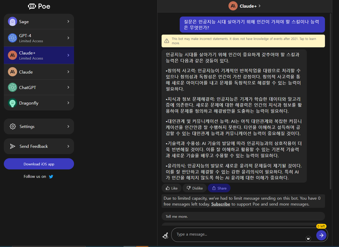Expand GPT-4 row chevron
This screenshot has width=339, height=247.
(68, 38)
